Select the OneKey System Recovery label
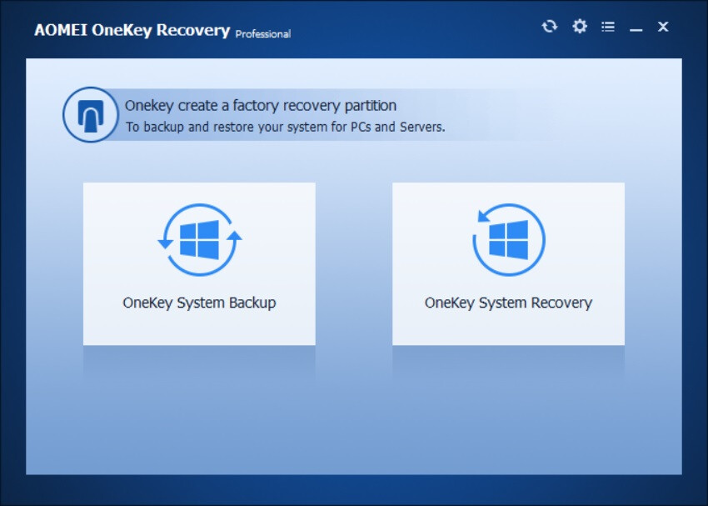The height and width of the screenshot is (506, 708). [x=508, y=303]
